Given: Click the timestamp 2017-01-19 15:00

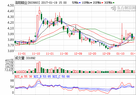Looking at the screenshot, I should (x=54, y=3).
